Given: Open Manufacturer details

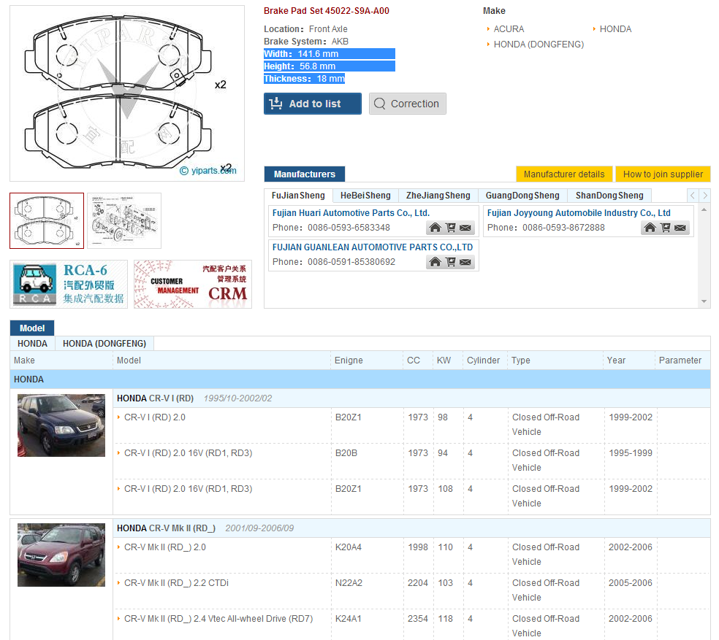Looking at the screenshot, I should click(x=564, y=174).
